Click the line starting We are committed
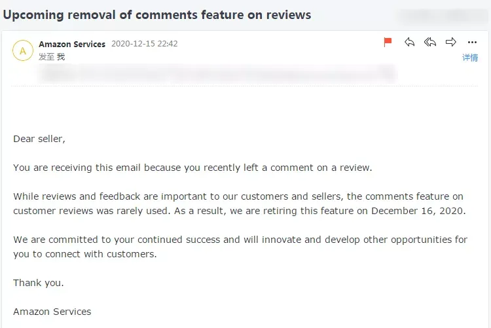Screen dimensions: 491x328 240,240
